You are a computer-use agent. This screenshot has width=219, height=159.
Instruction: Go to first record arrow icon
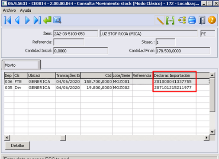[x=7, y=20]
